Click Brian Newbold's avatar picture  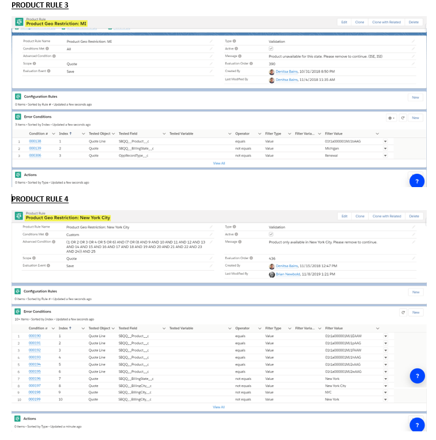tap(272, 274)
